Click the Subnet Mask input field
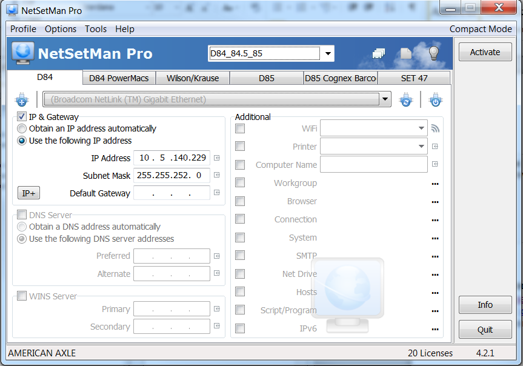 point(172,175)
